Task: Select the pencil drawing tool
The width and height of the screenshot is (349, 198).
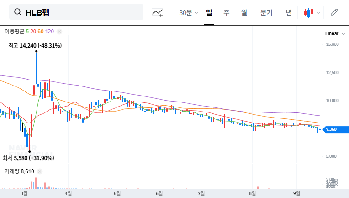Action: coord(334,13)
